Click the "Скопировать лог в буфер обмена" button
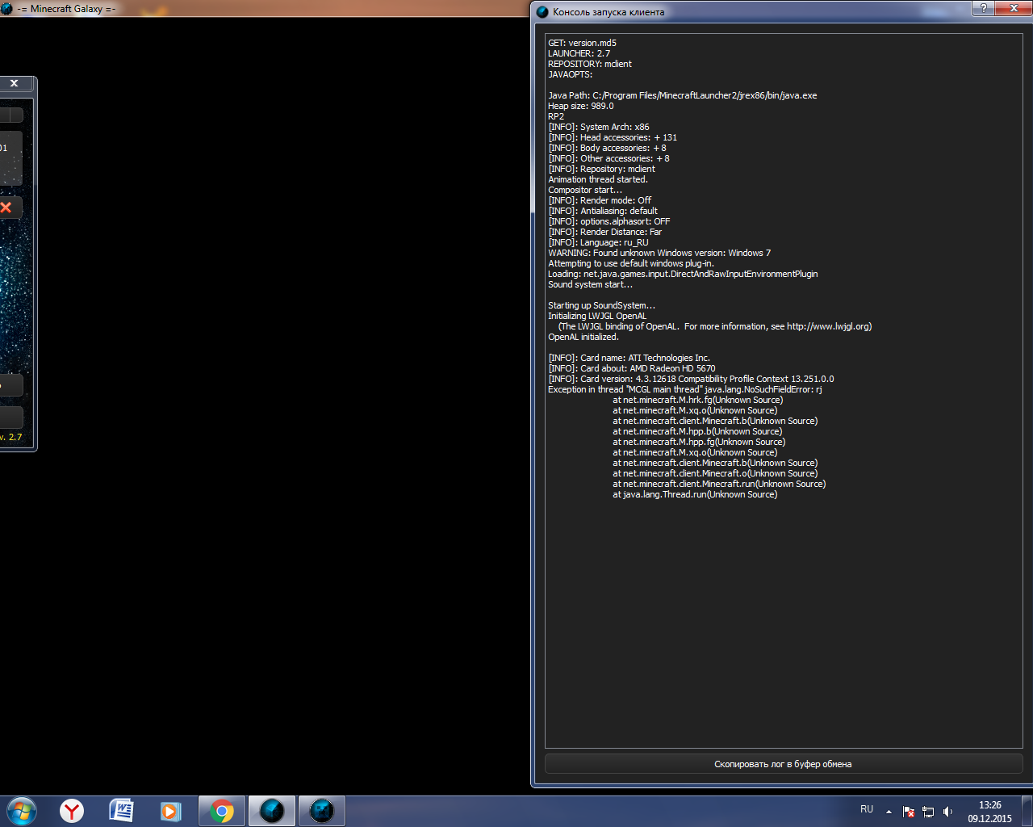The height and width of the screenshot is (827, 1033). pos(783,764)
